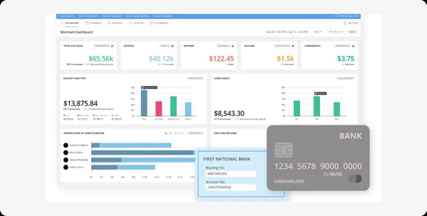Click the Dashboard tab cloud icon
The width and height of the screenshot is (427, 216).
pos(62,23)
